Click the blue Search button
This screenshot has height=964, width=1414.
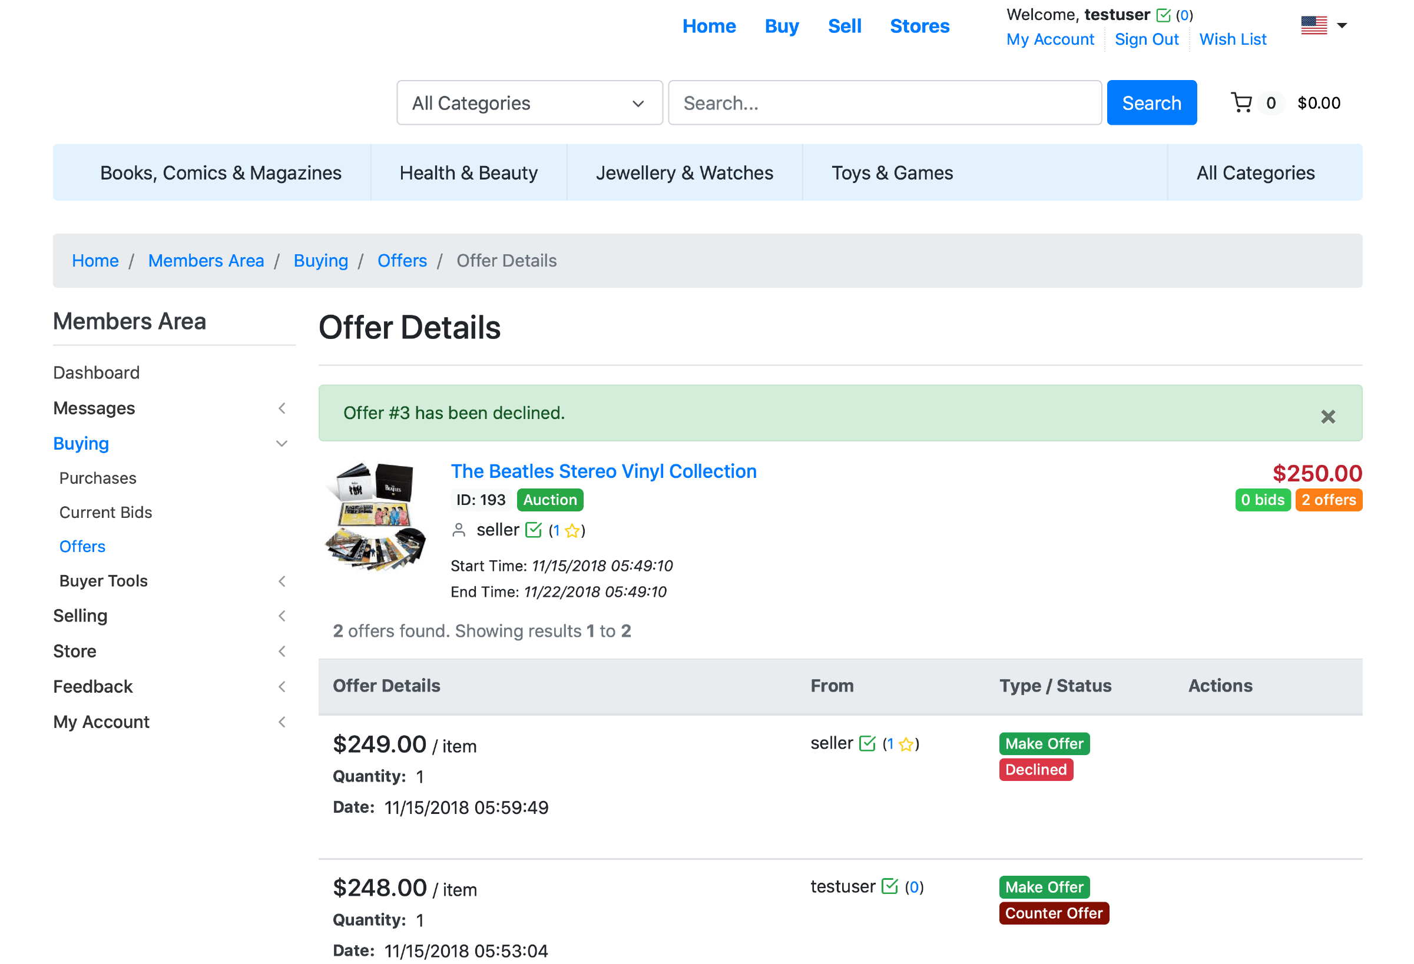1151,103
